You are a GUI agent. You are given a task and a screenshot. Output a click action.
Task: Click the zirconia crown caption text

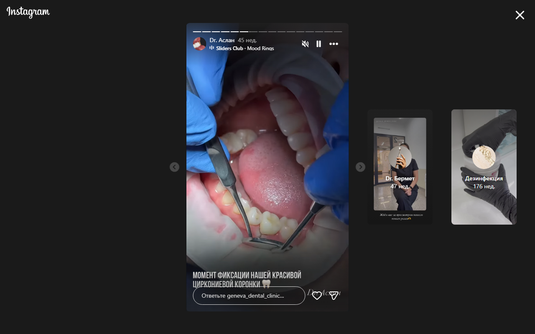coord(247,279)
